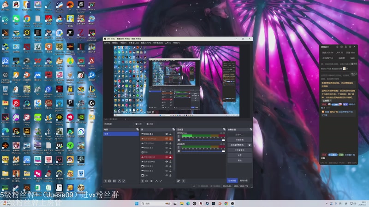Click 去查看 in the danmaku assistant window
The width and height of the screenshot is (369, 207).
tap(326, 100)
